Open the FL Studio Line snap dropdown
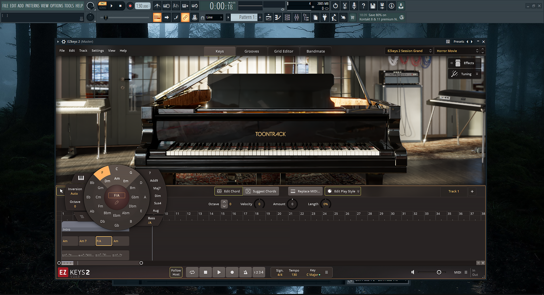 coord(214,18)
